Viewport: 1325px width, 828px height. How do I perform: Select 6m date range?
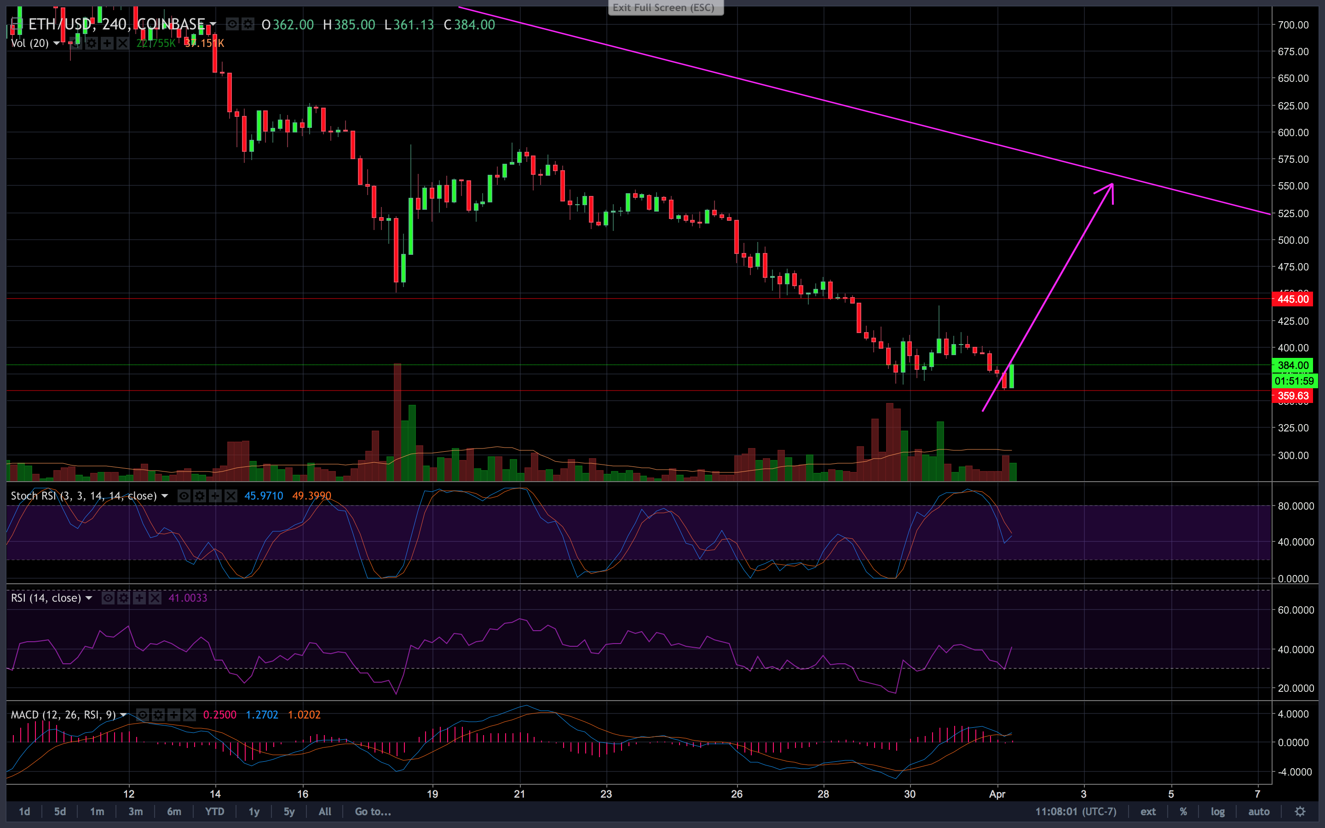(x=174, y=811)
